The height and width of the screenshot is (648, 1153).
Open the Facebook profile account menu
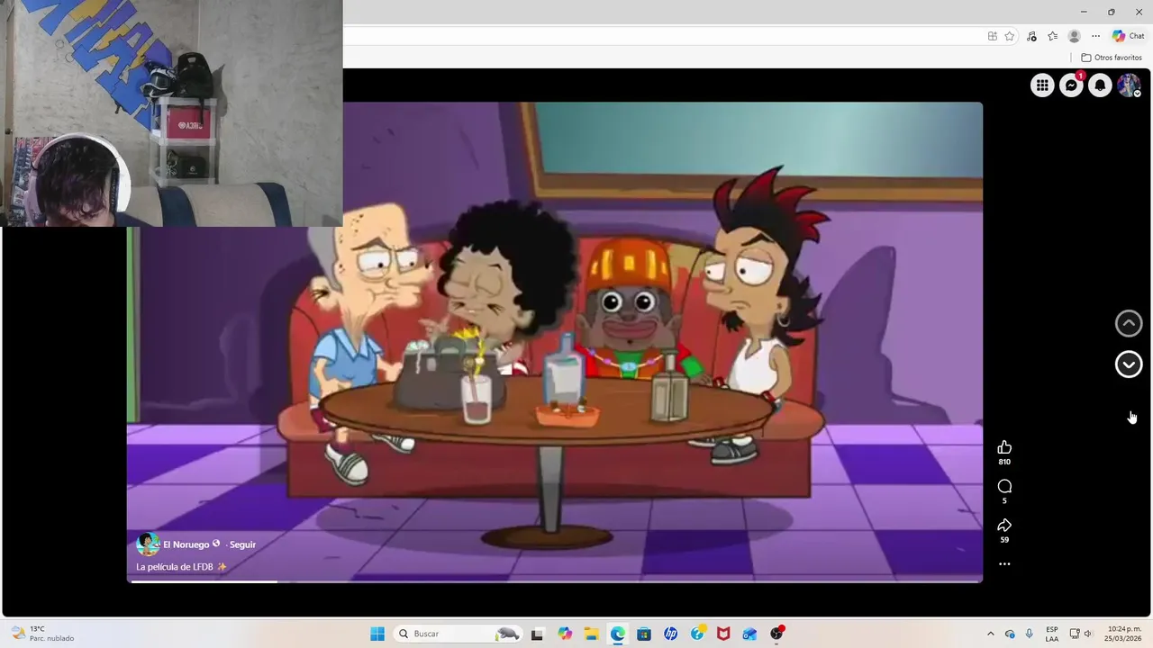[x=1129, y=85]
